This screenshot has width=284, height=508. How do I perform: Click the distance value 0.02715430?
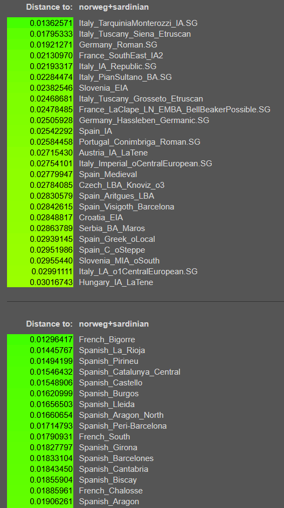51,153
